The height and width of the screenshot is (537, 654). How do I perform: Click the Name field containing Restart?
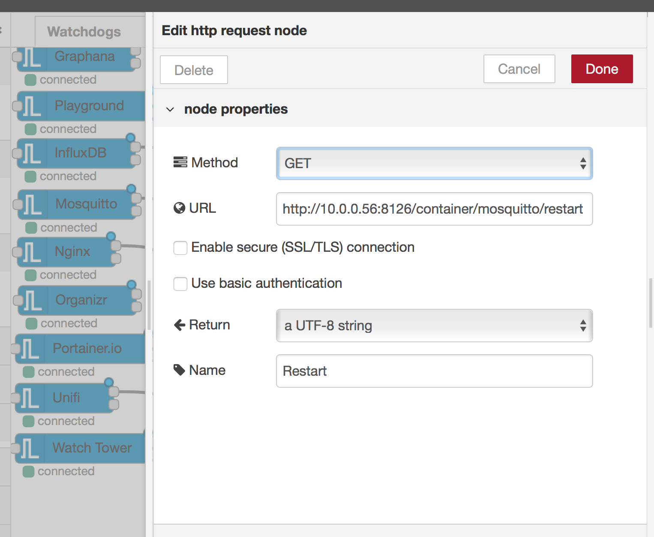point(434,371)
